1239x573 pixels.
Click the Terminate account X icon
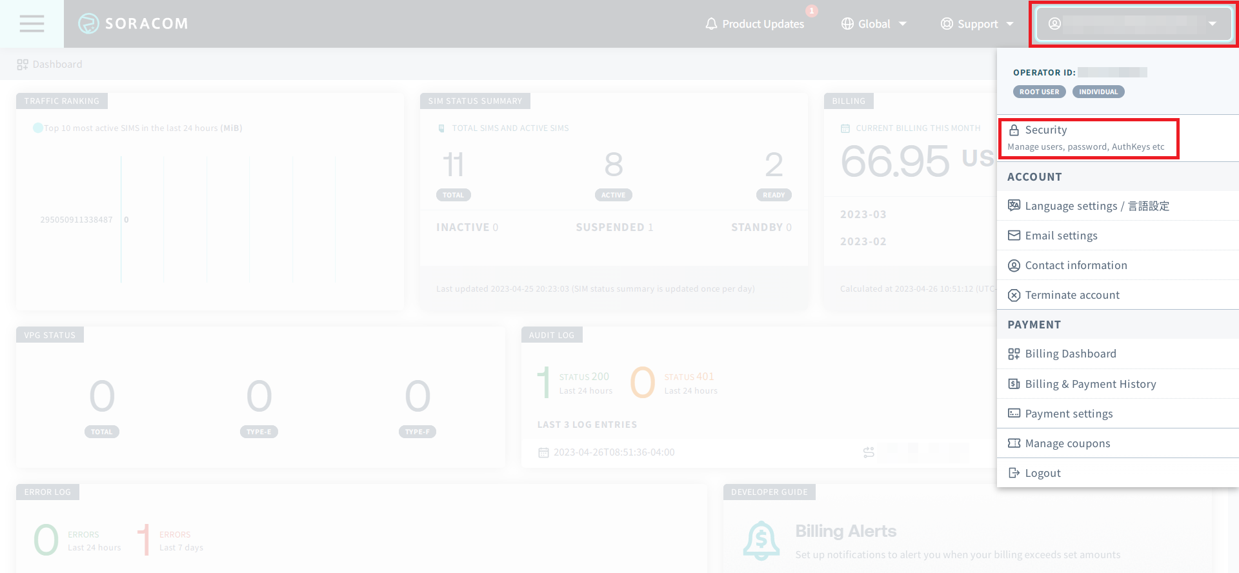[1014, 295]
